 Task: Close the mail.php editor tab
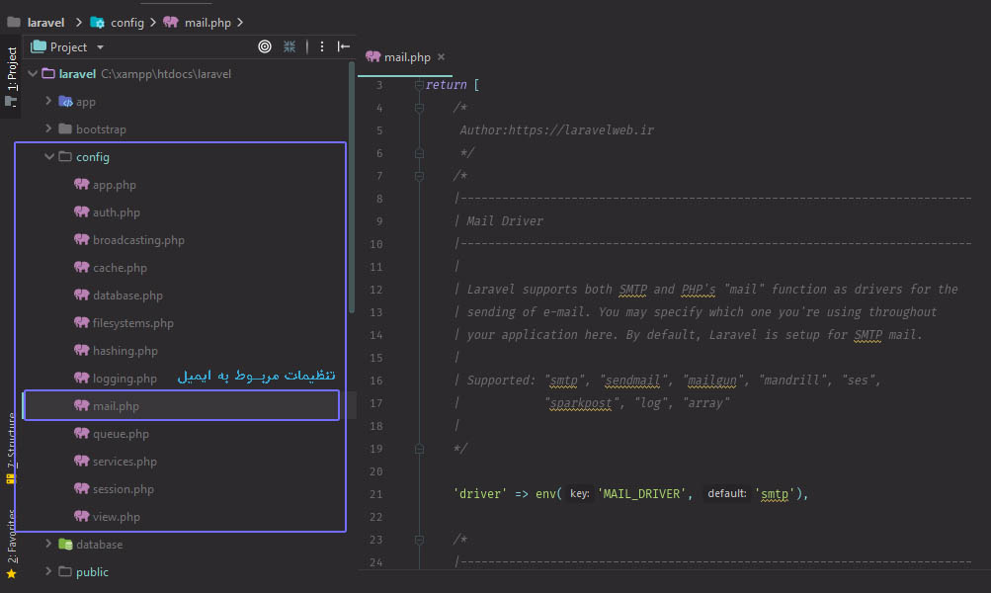tap(441, 57)
